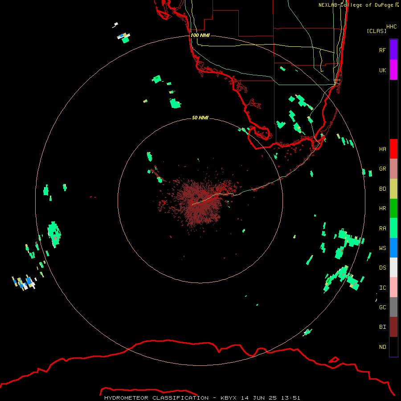Screen dimensions: 401x401
Task: Click the ND black legend swatch
Action: (393, 347)
